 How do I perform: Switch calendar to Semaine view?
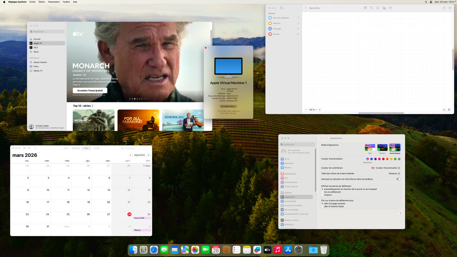click(x=76, y=148)
